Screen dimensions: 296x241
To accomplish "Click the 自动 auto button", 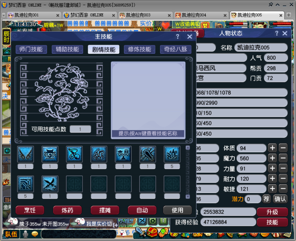I will 142,210.
